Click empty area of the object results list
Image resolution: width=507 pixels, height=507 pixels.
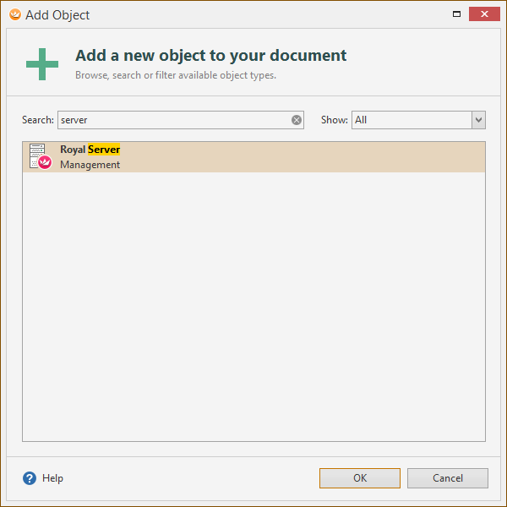click(x=253, y=307)
